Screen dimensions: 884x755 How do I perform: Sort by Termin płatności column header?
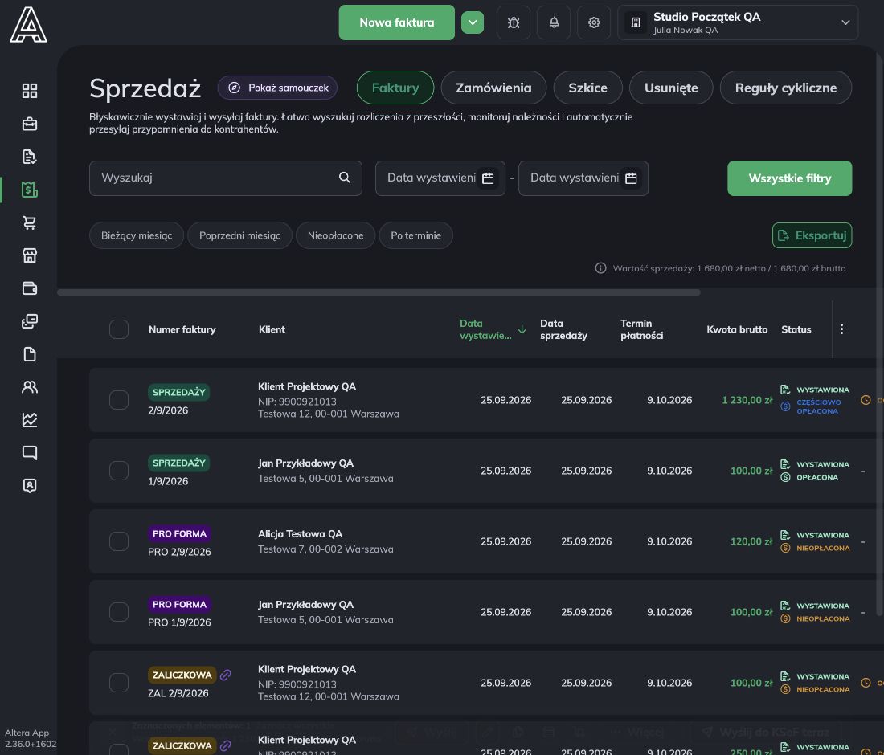pyautogui.click(x=641, y=329)
